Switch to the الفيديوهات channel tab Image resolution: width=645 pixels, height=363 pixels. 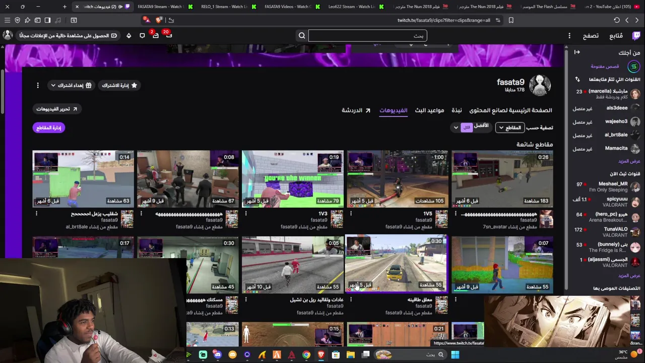click(393, 110)
